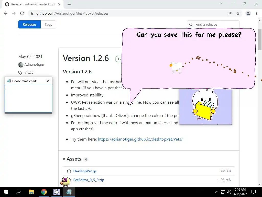This screenshot has width=262, height=197.
Task: Collapse the Assets section triangle
Action: coord(64,159)
